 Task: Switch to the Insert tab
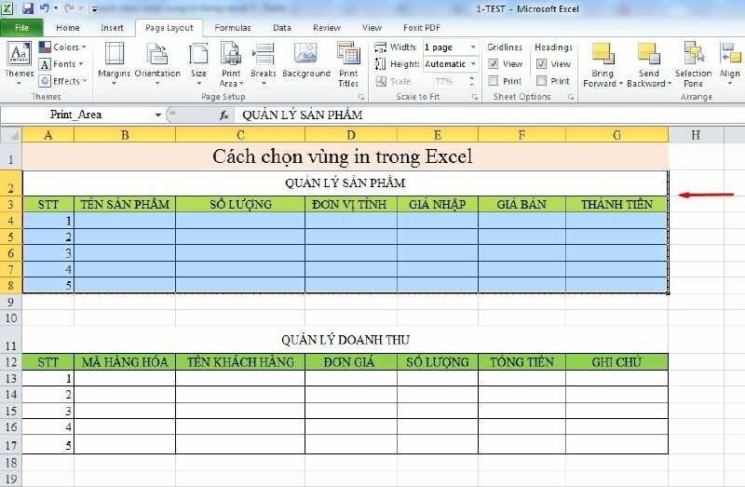(x=112, y=28)
